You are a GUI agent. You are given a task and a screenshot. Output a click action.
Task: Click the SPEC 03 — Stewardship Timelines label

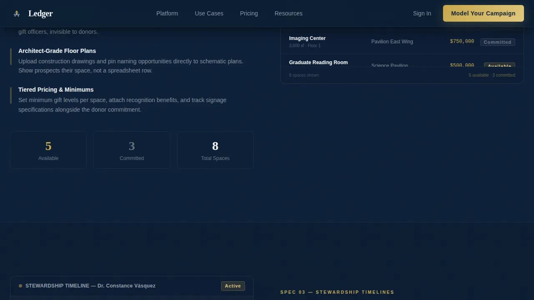tap(337, 292)
